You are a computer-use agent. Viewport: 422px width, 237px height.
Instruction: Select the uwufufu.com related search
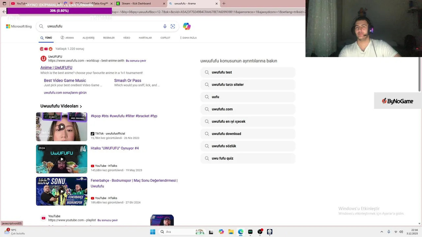248,109
